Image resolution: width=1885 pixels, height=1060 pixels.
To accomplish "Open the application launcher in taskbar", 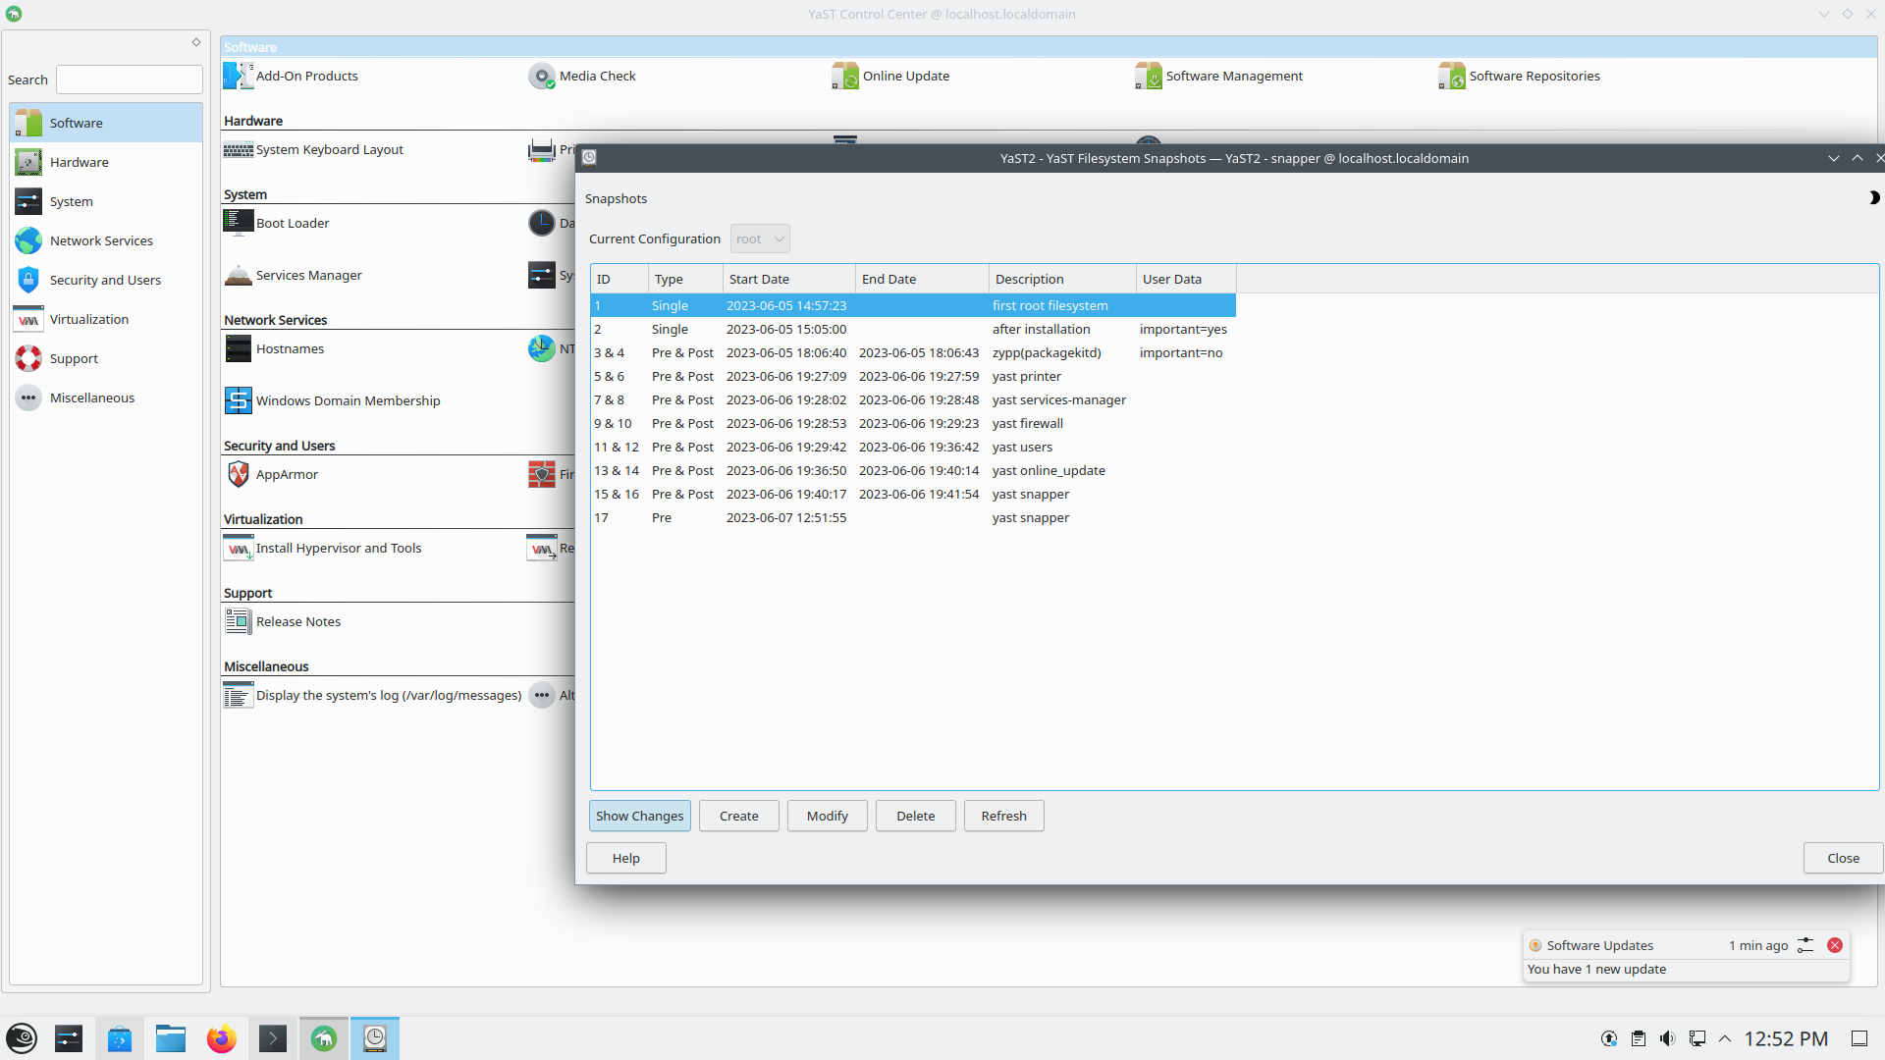I will [22, 1038].
